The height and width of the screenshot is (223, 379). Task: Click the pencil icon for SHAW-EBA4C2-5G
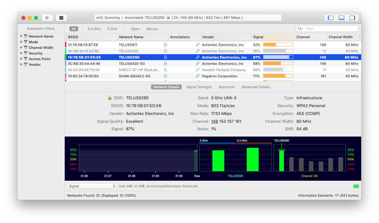point(197,76)
